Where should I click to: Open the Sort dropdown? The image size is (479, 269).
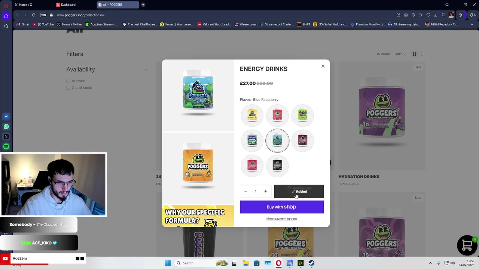(x=400, y=54)
